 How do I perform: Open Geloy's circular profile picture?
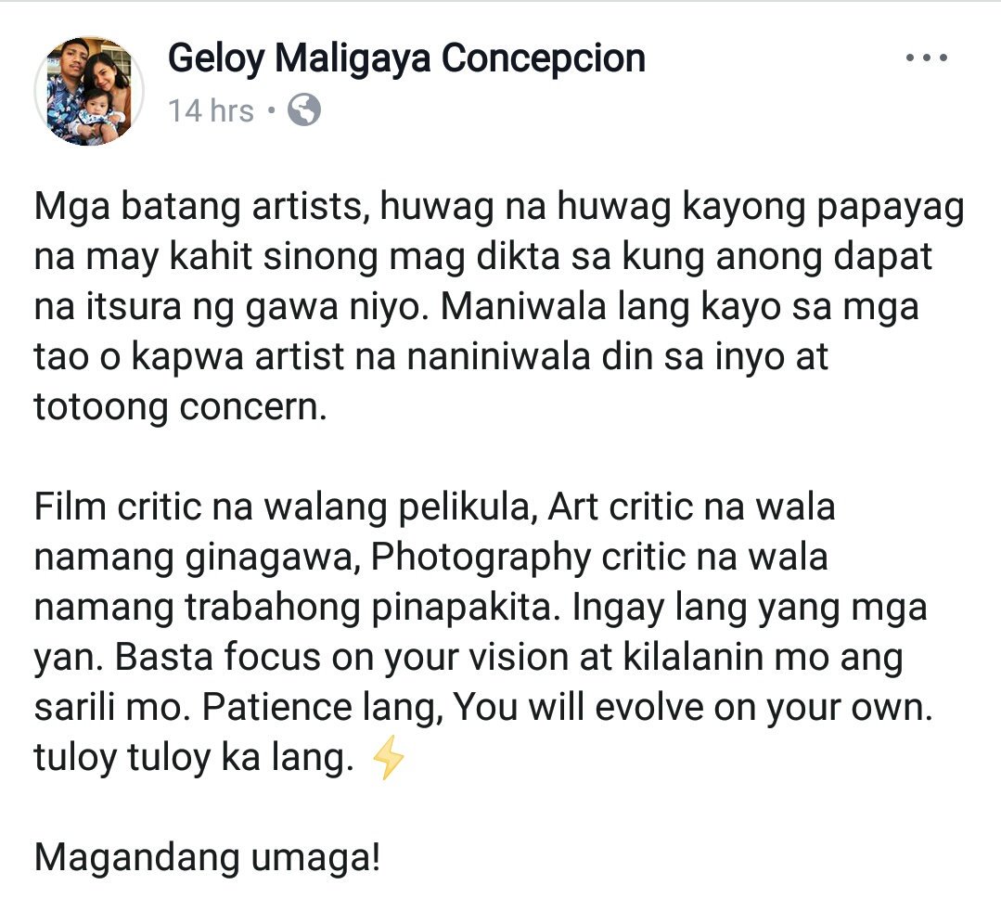(x=89, y=91)
